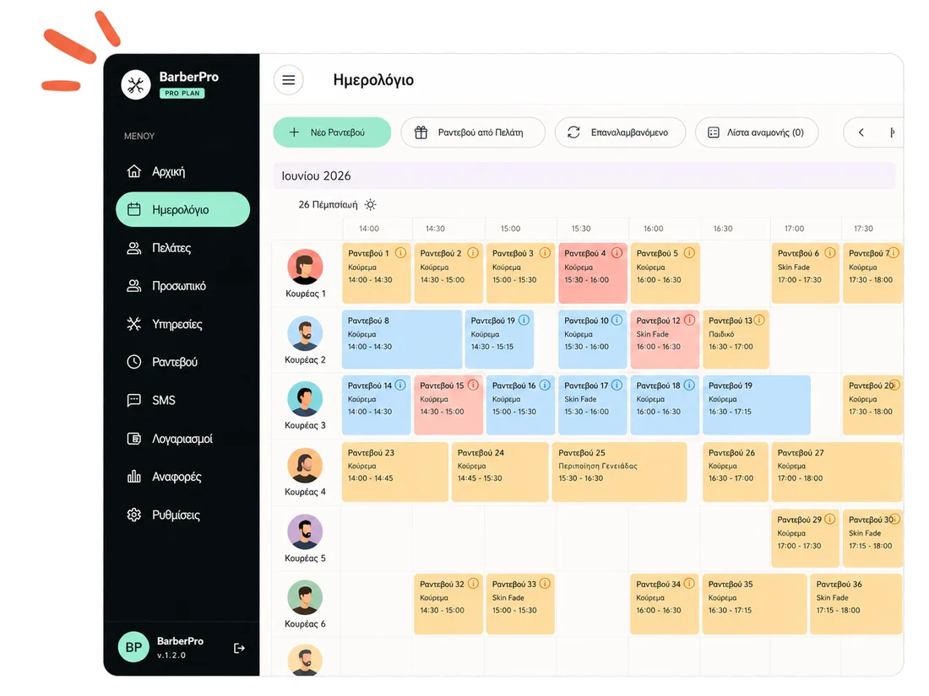Navigate to Υπηρεσίες in the sidebar
This screenshot has height=696, width=929.
pyautogui.click(x=182, y=324)
